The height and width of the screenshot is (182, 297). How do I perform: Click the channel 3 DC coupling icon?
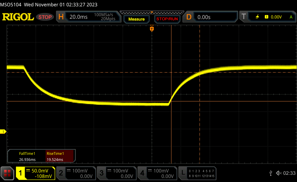tap(109, 171)
